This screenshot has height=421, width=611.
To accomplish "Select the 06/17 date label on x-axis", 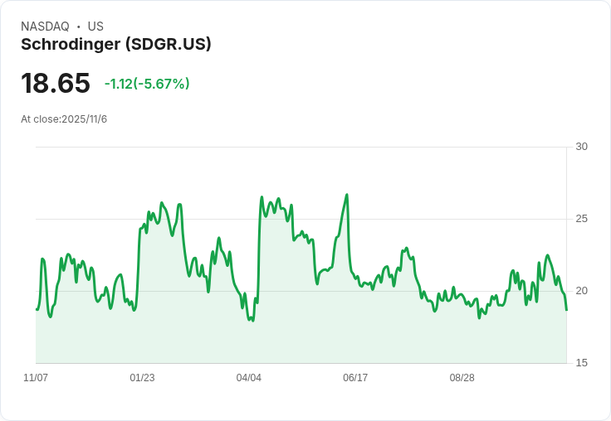I will point(355,377).
